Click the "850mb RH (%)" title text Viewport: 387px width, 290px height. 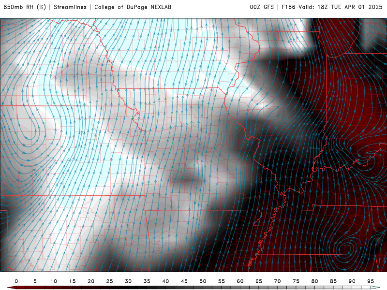click(x=25, y=7)
